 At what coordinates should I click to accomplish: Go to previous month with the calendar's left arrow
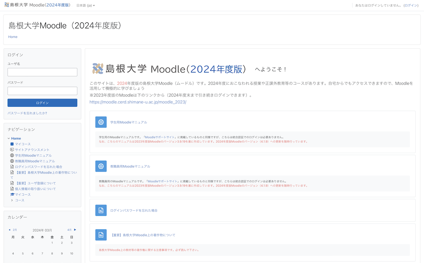tap(10, 230)
